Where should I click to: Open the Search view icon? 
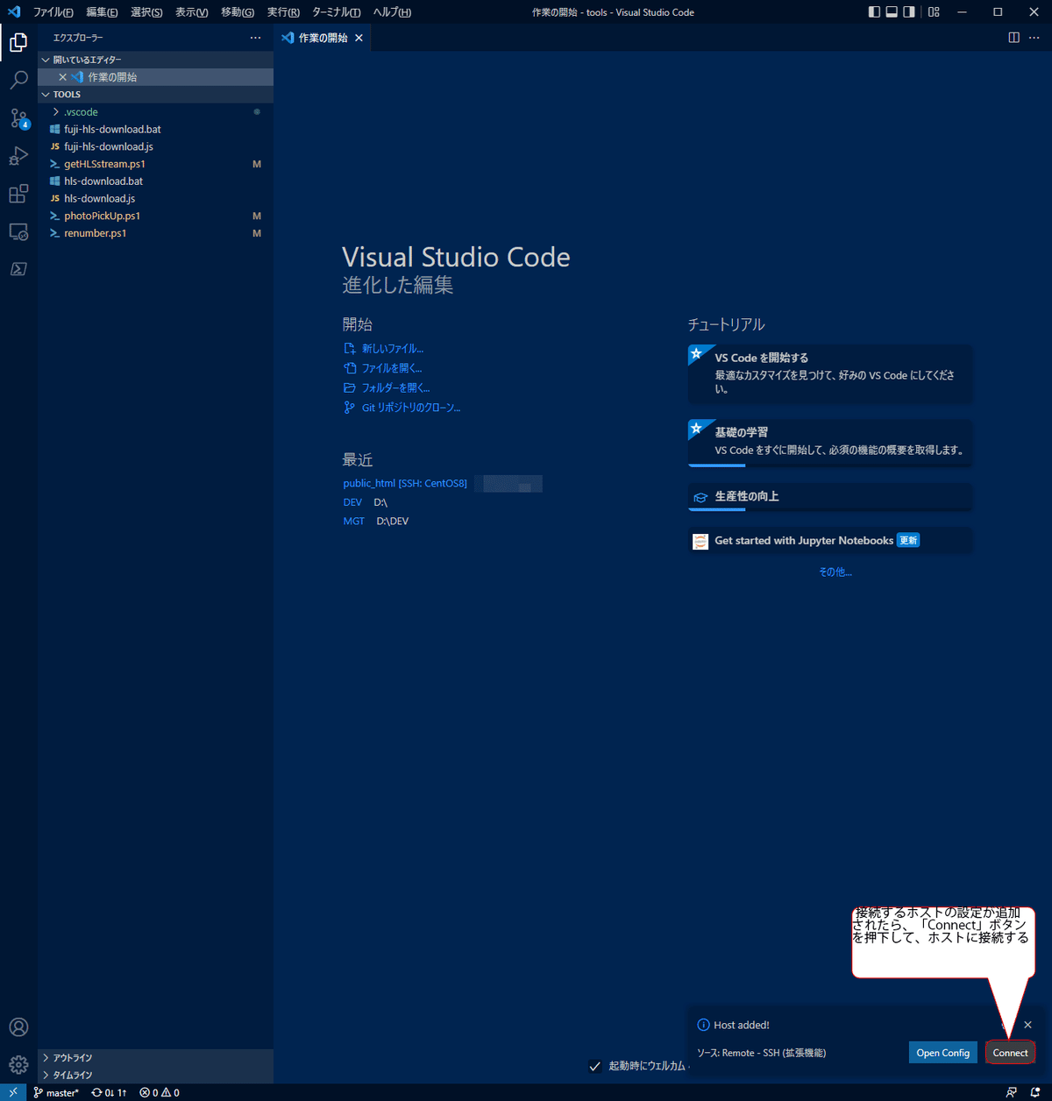tap(18, 80)
